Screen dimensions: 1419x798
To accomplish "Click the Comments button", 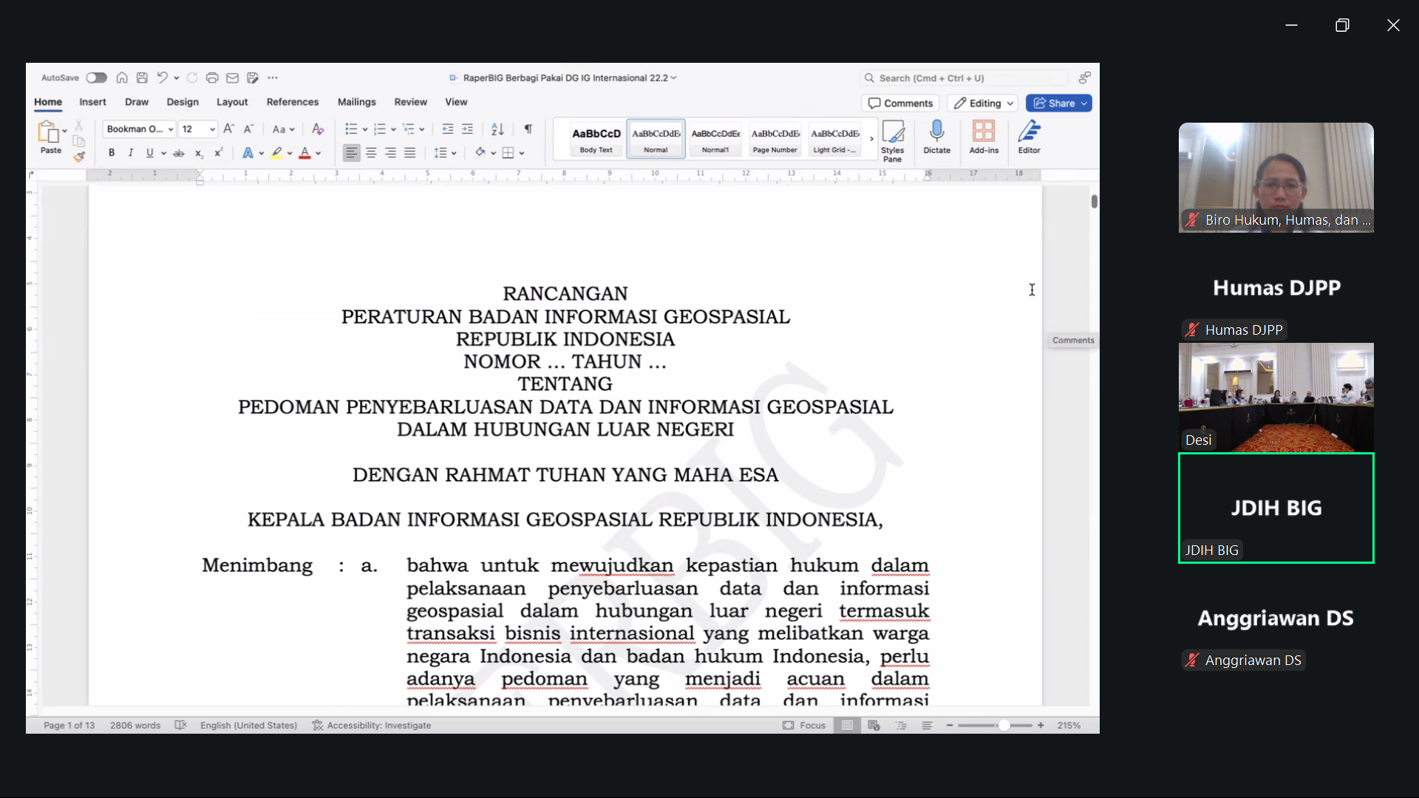I will coord(900,103).
